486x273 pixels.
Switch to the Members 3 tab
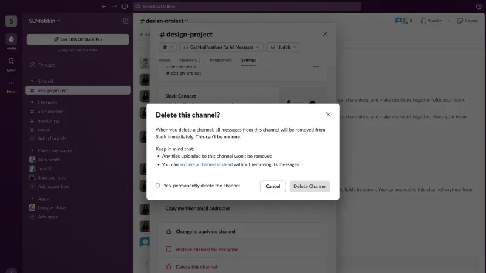coord(190,60)
